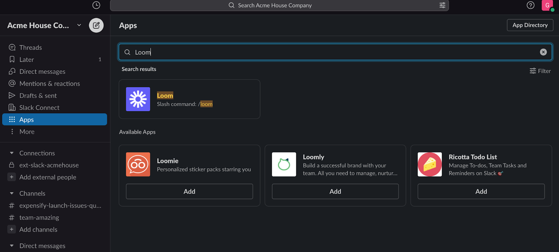Add the Loomly app
Screen dimensions: 559x252
(x=335, y=191)
